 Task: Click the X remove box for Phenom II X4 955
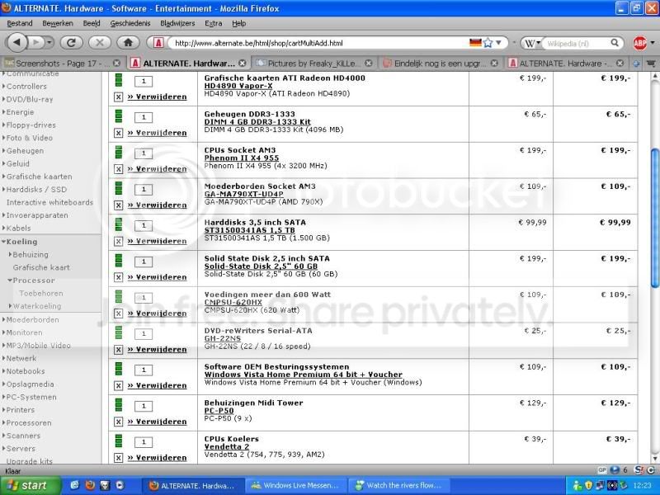pos(118,169)
